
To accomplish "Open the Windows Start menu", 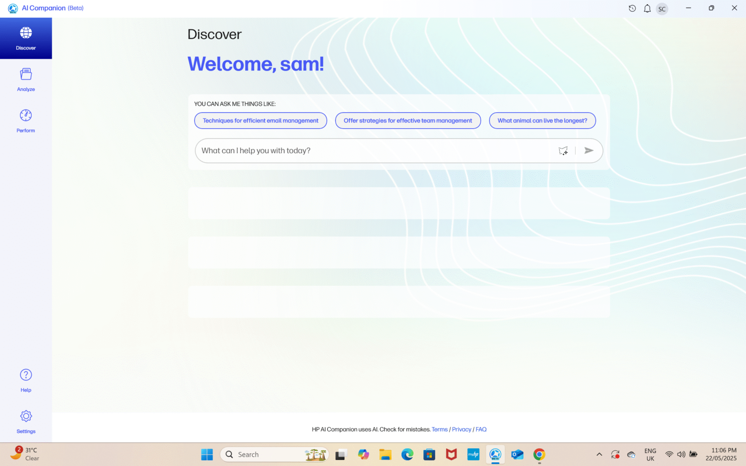I will [207, 454].
